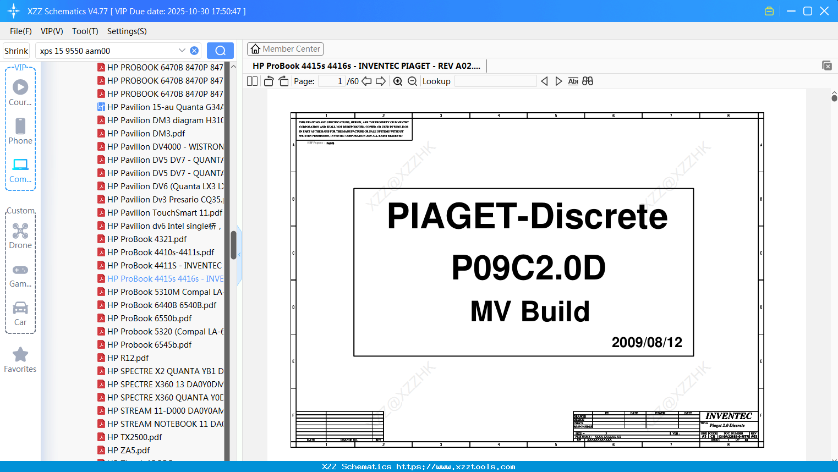Go to the previous page arrow
Screen dimensions: 838x472
[x=366, y=81]
